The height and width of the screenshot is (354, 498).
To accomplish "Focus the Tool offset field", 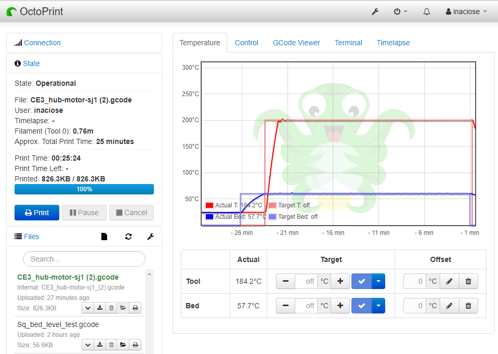I will [x=415, y=281].
